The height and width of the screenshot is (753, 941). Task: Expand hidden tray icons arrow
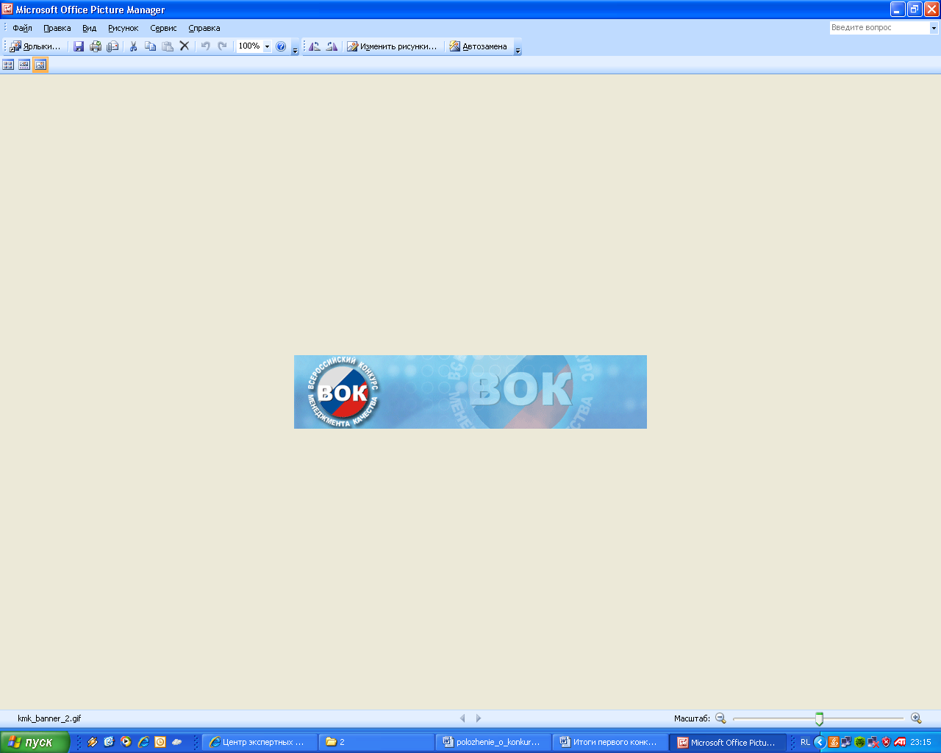(x=820, y=742)
